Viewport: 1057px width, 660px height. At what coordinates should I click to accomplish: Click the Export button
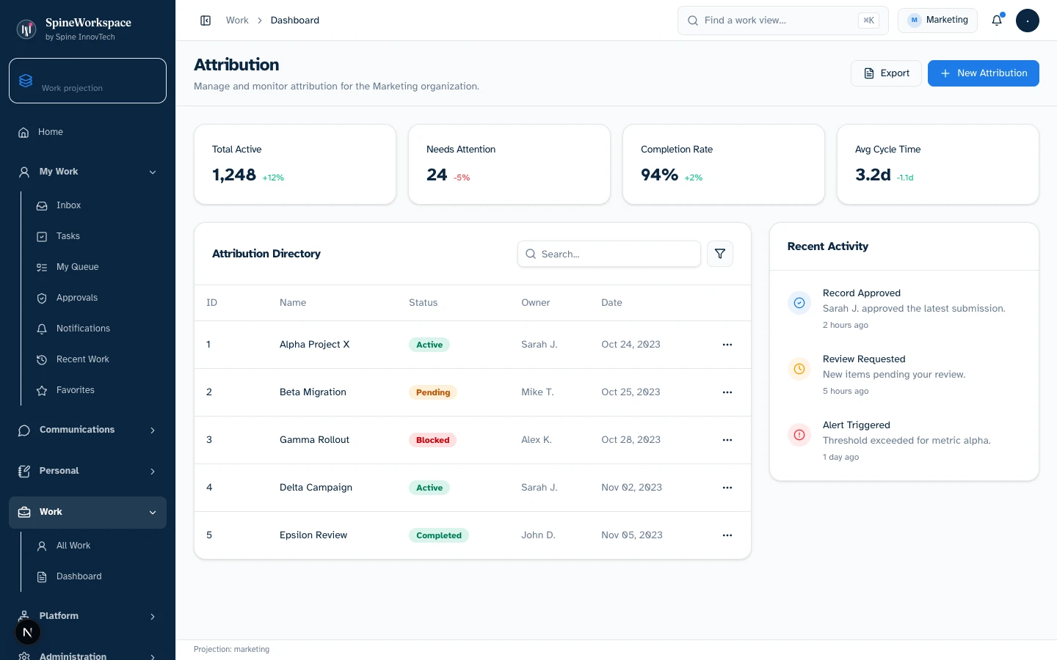[886, 73]
